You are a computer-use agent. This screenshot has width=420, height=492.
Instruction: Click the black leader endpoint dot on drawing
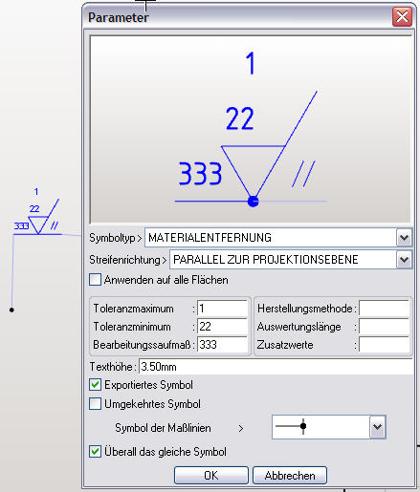point(11,310)
